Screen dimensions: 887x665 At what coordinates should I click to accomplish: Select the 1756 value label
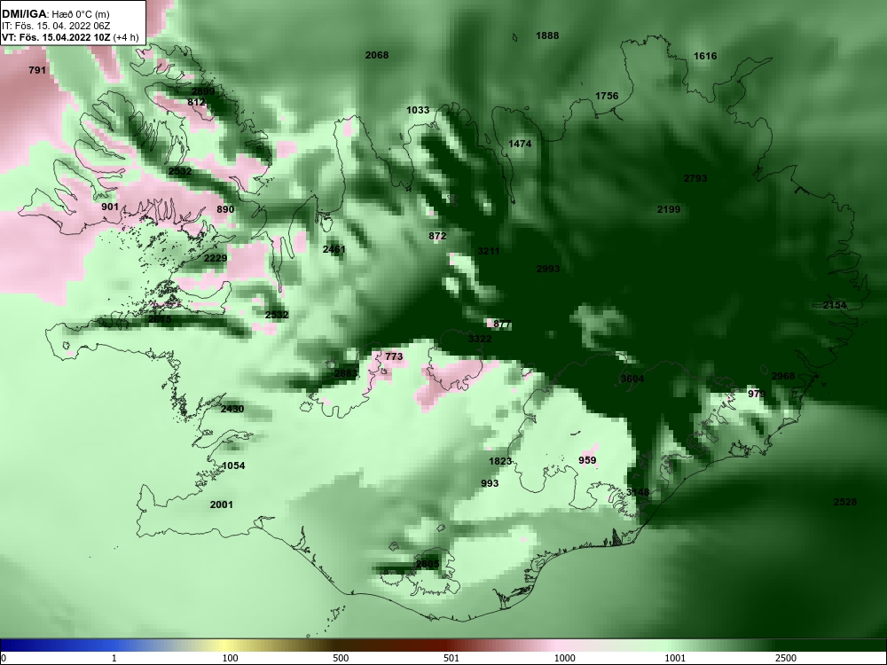coord(607,96)
